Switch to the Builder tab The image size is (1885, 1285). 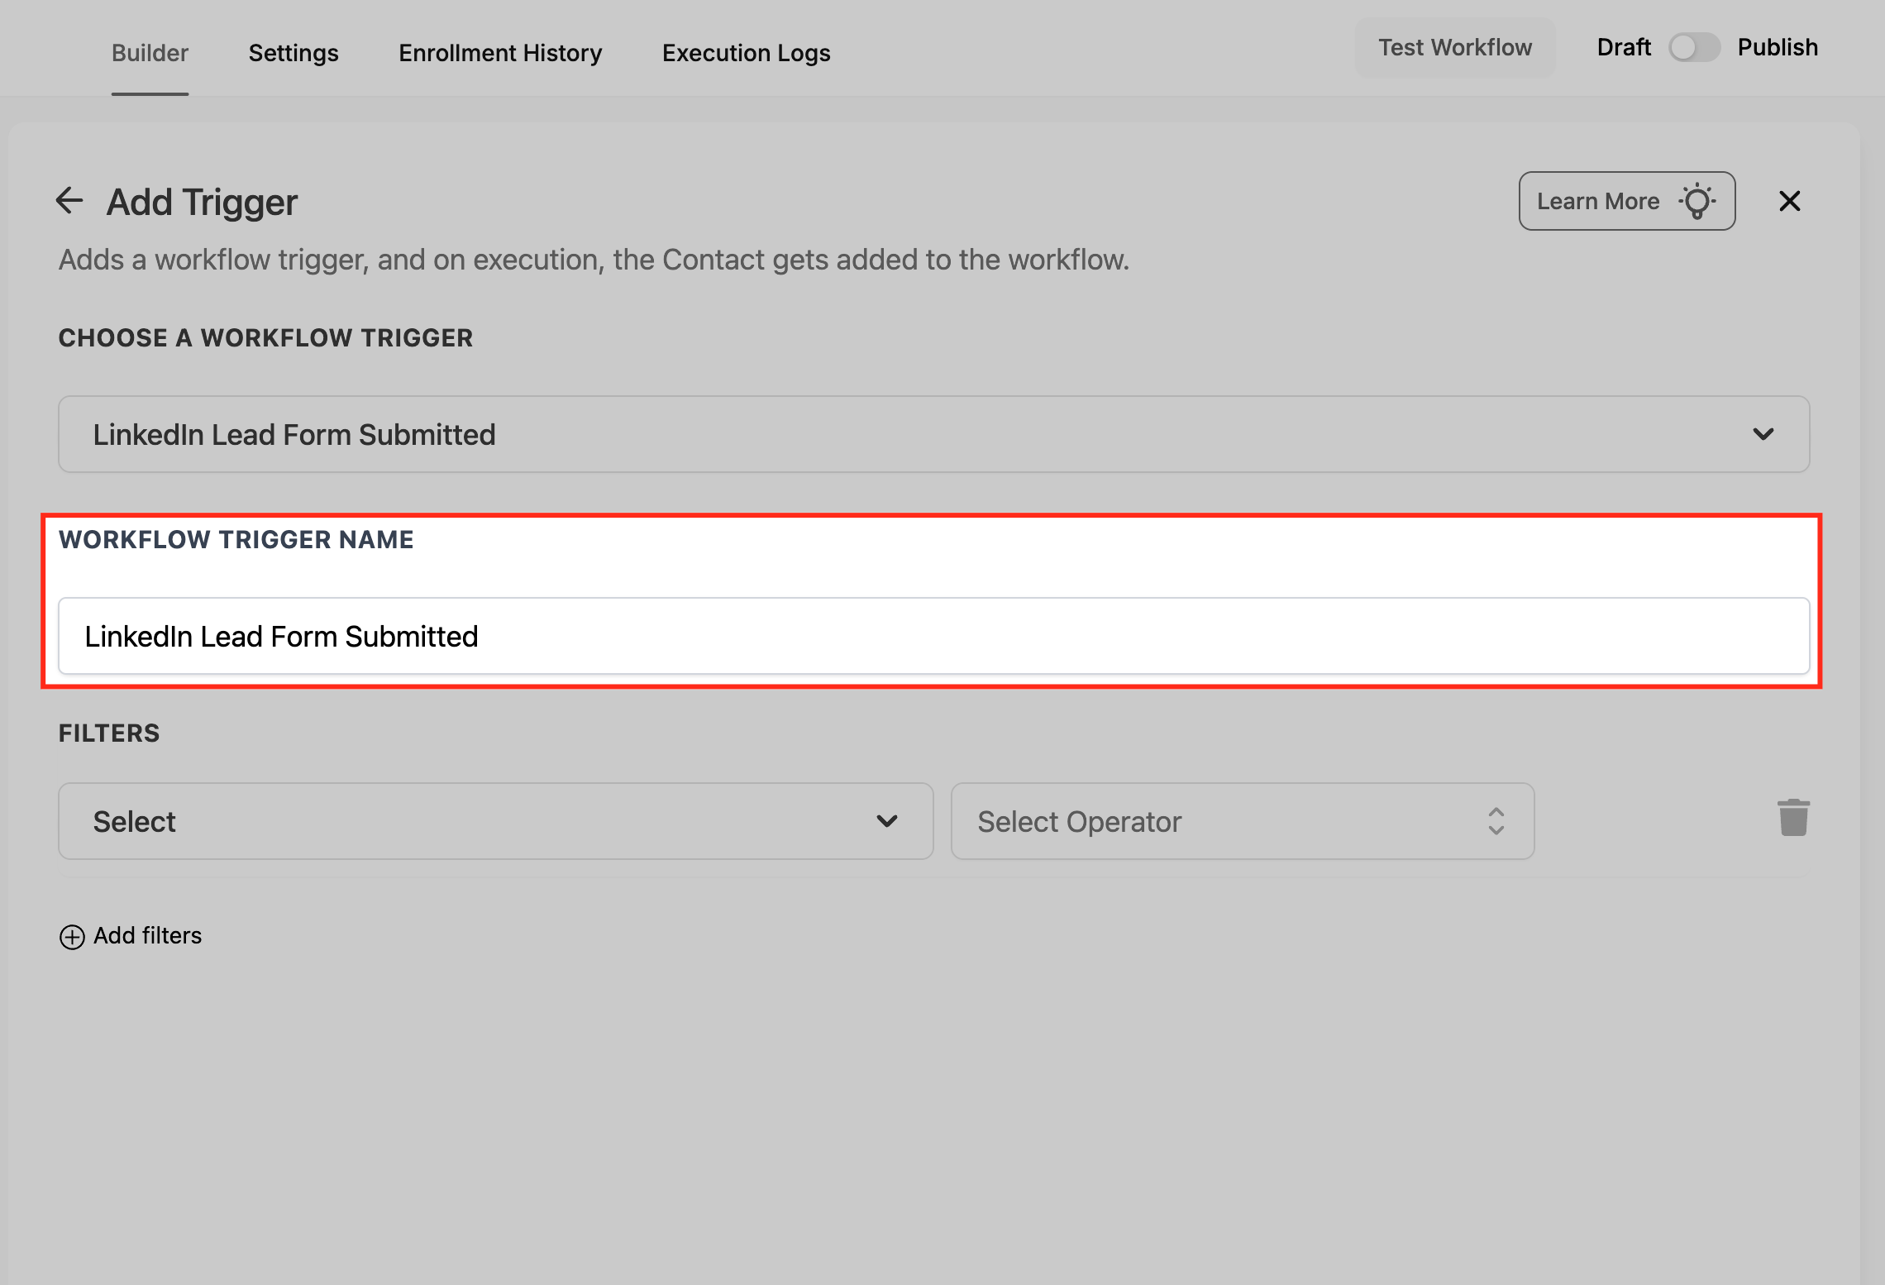pyautogui.click(x=150, y=53)
